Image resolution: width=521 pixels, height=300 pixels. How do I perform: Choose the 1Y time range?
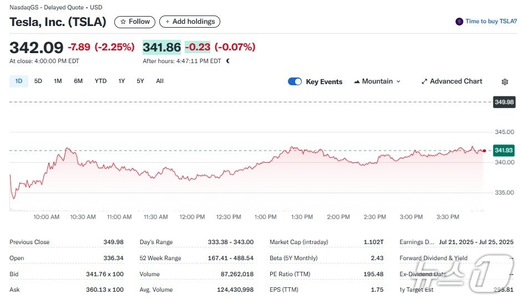coord(122,81)
